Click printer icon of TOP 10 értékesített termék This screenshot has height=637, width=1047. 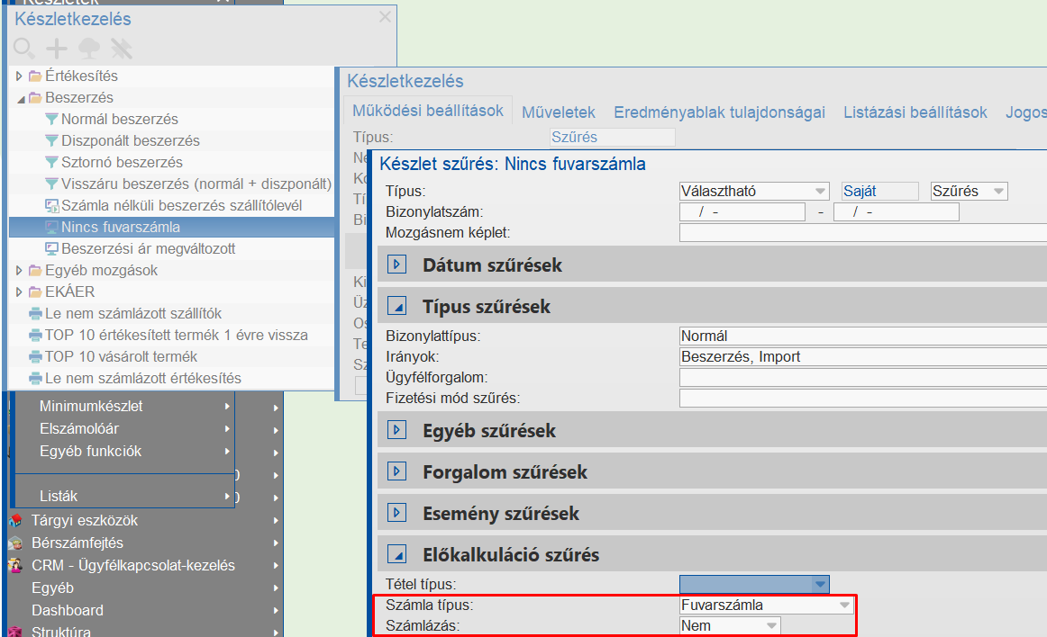point(35,335)
